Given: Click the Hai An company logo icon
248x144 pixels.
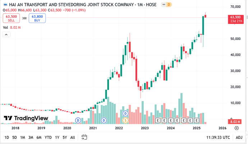Looking at the screenshot, I should click(5, 5).
